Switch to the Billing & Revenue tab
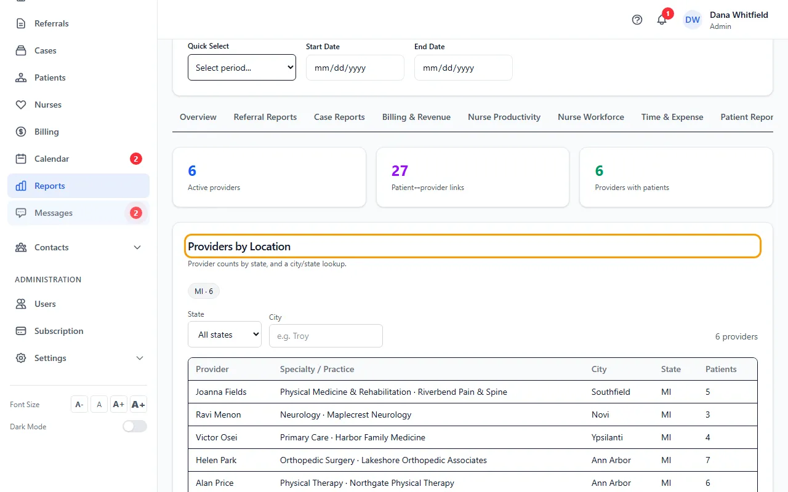The width and height of the screenshot is (788, 492). pos(416,117)
